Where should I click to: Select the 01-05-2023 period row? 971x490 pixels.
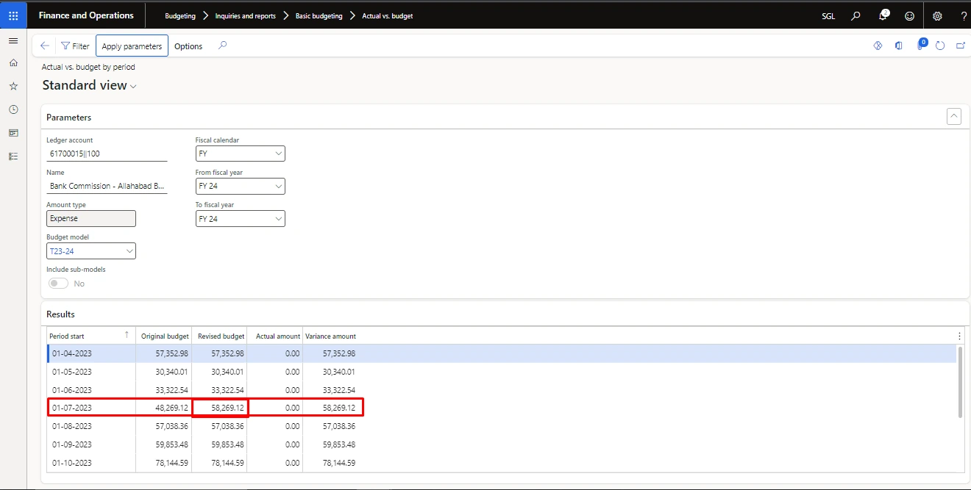(x=501, y=372)
